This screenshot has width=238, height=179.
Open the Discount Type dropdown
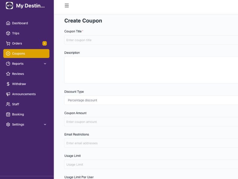(x=151, y=100)
